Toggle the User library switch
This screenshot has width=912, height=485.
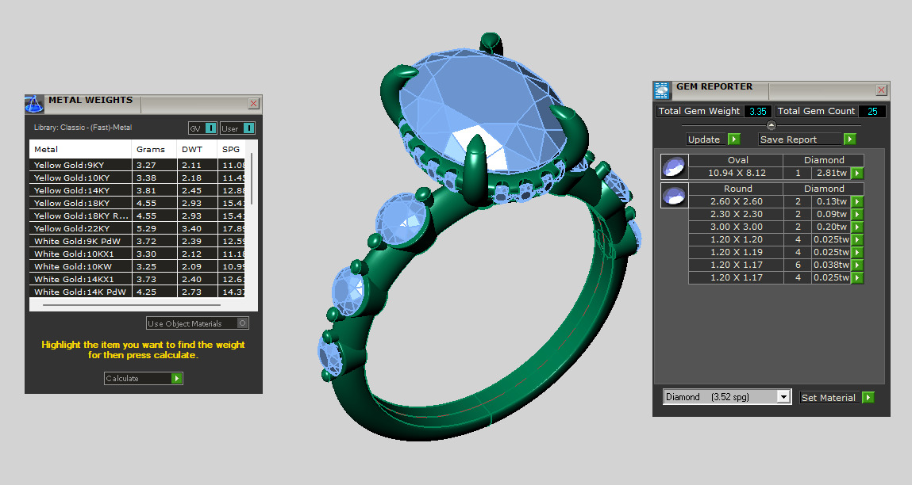click(x=237, y=128)
